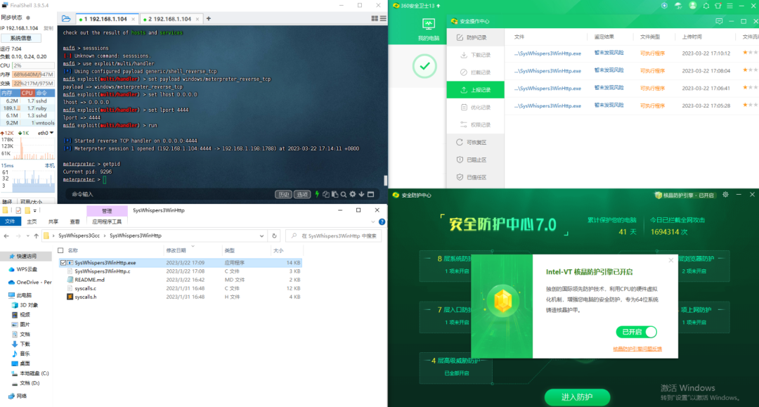Click the copy icon in FinalShell command bar
Screen dimensions: 759x407
click(x=326, y=194)
